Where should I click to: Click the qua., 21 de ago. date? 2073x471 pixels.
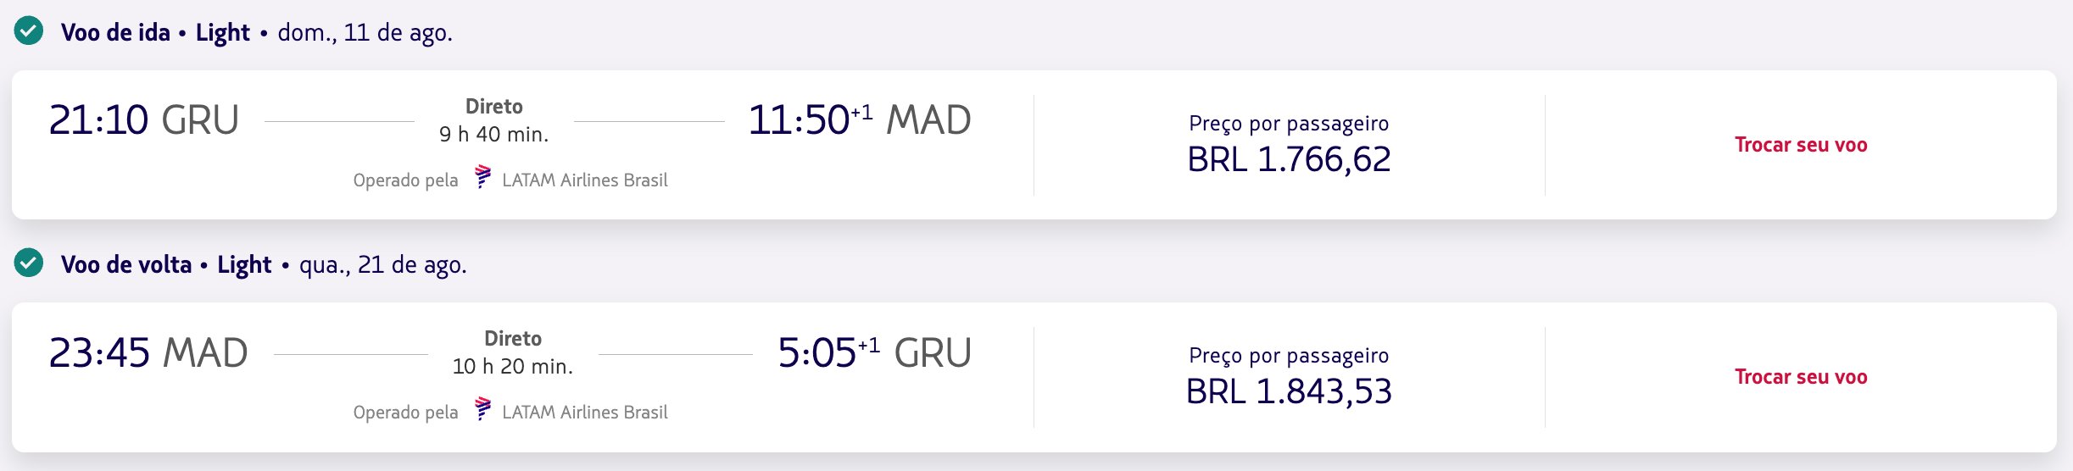point(383,264)
